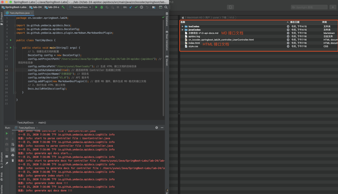The image size is (338, 194).
Task: Expand the iosCodes folder
Action: tap(183, 26)
